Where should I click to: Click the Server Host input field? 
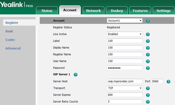125,81
